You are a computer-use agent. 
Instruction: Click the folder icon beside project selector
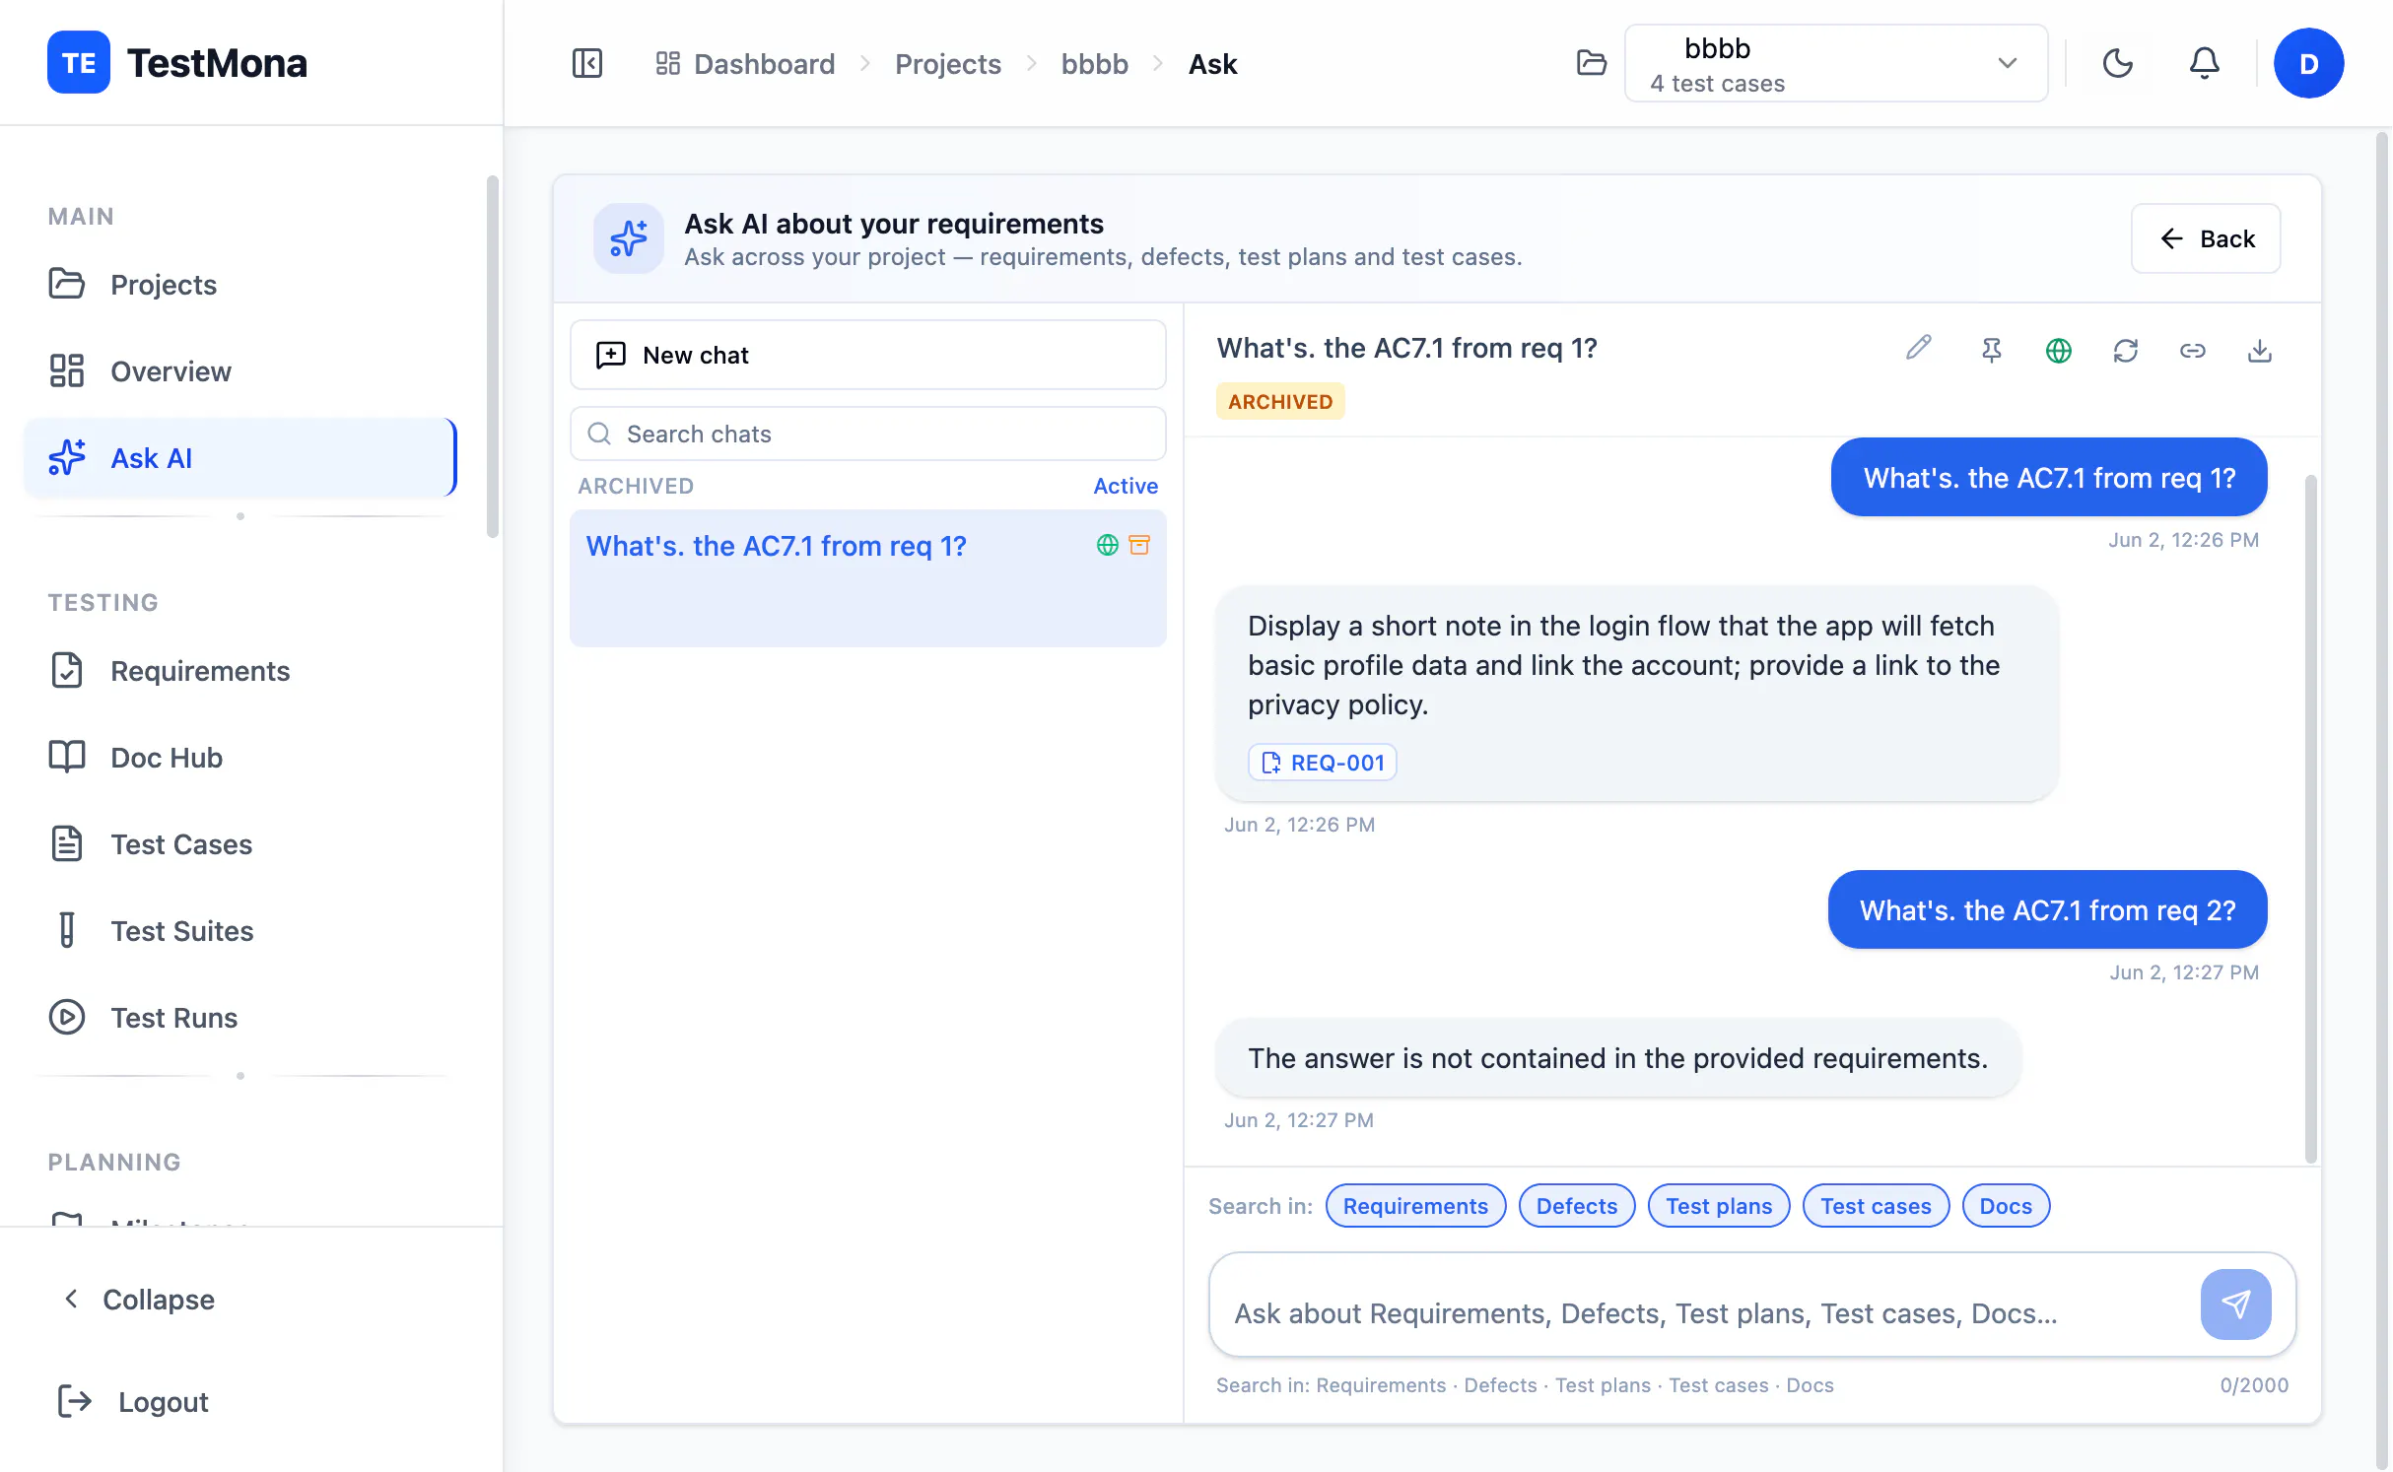tap(1591, 64)
